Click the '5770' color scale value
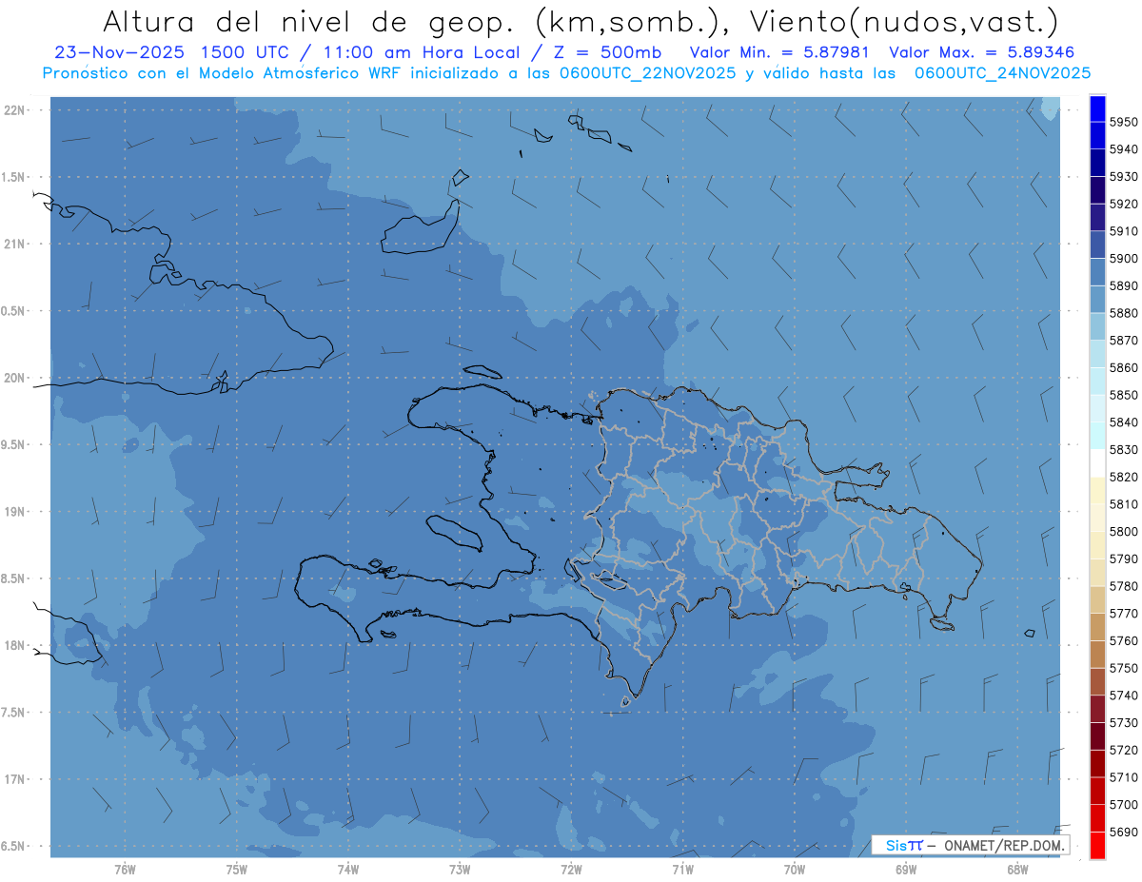 coord(1123,614)
